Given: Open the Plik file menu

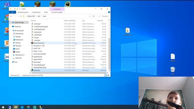Looking at the screenshot, I should coord(12,12).
